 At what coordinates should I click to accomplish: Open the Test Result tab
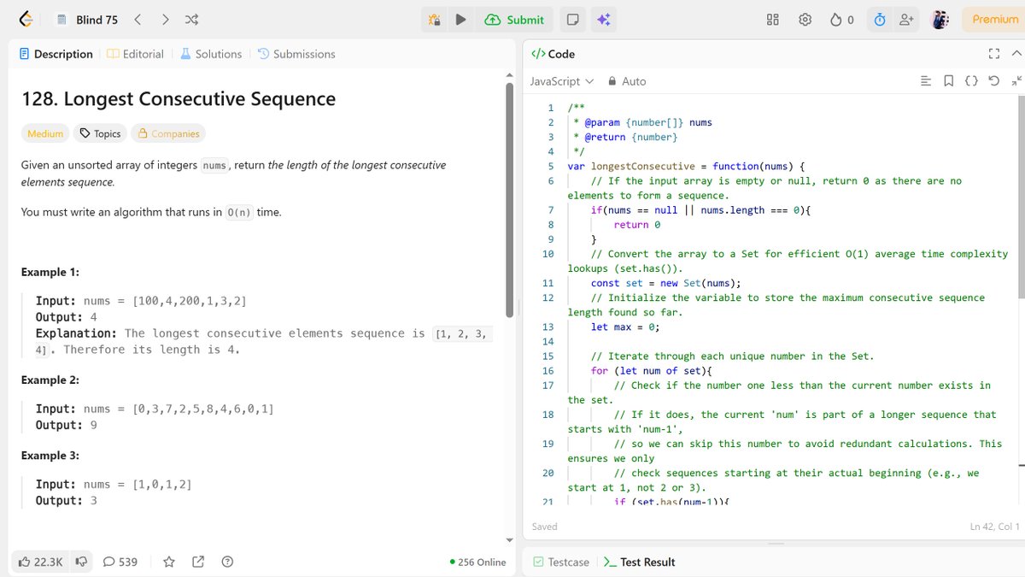[x=639, y=562]
